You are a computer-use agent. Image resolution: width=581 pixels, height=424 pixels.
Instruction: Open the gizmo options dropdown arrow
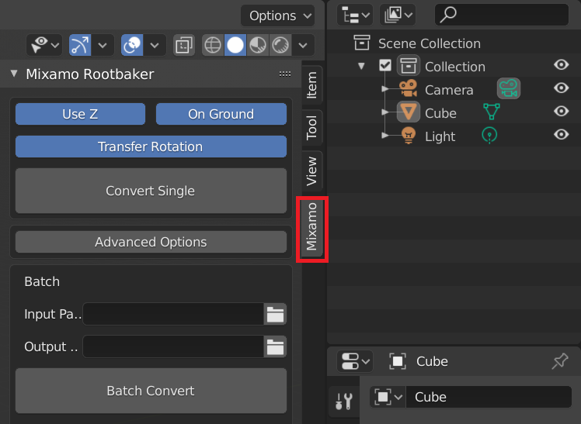click(103, 45)
